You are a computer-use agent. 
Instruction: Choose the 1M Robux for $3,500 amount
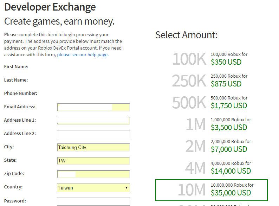coord(212,124)
